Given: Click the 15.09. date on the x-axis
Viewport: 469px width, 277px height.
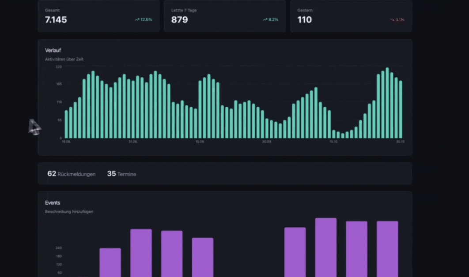Looking at the screenshot, I should click(200, 142).
